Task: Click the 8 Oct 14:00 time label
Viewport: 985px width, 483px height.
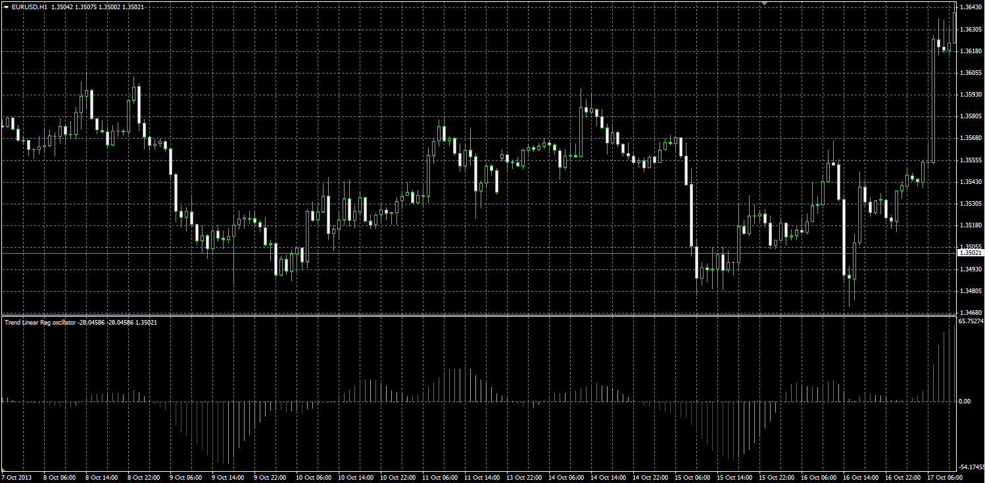Action: click(x=101, y=478)
